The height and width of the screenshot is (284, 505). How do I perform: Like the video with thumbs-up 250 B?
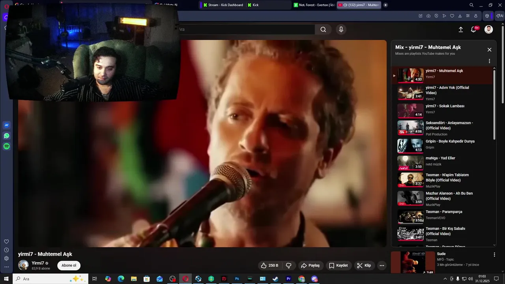pos(269,265)
